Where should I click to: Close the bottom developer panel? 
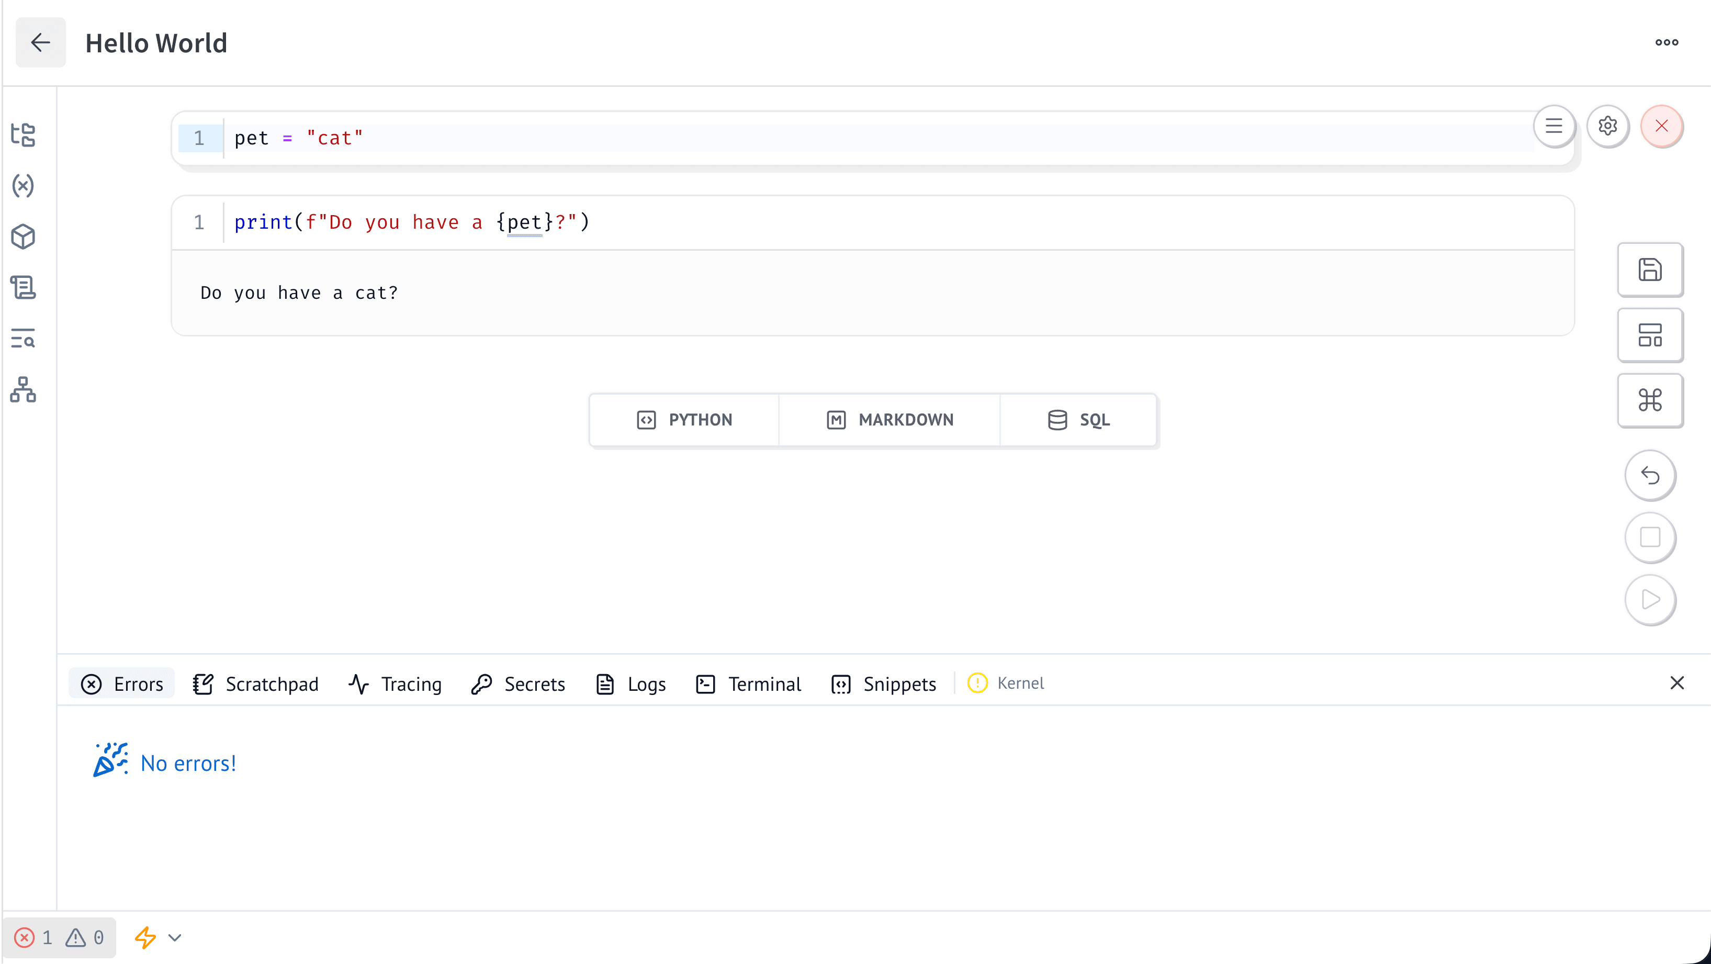click(x=1676, y=683)
